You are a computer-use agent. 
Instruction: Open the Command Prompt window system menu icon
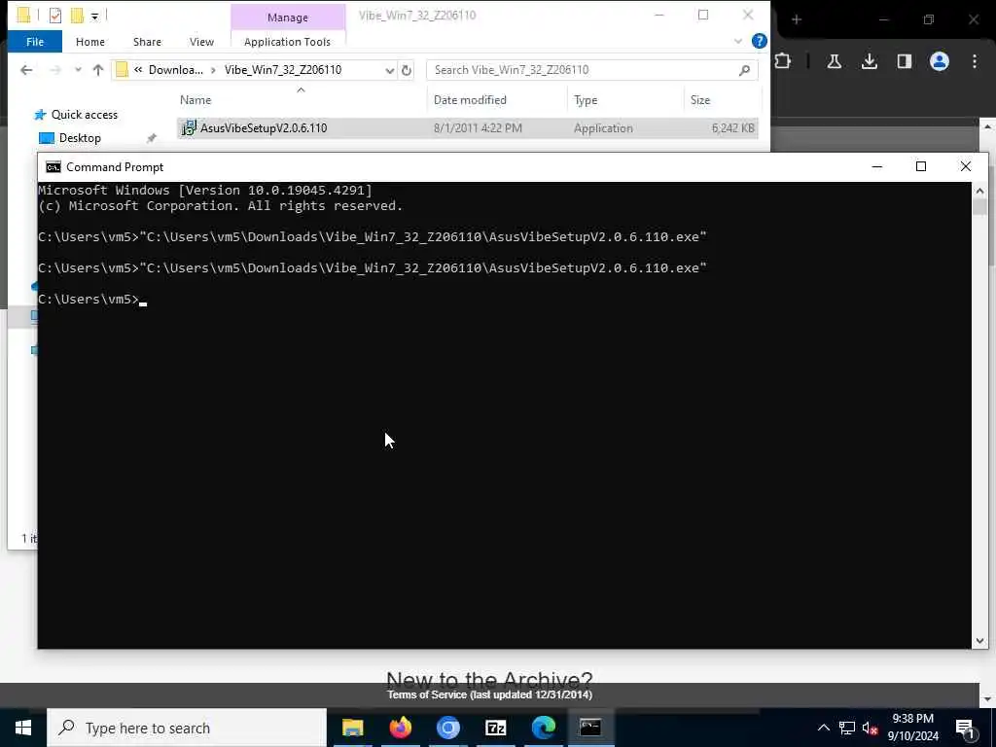click(53, 167)
